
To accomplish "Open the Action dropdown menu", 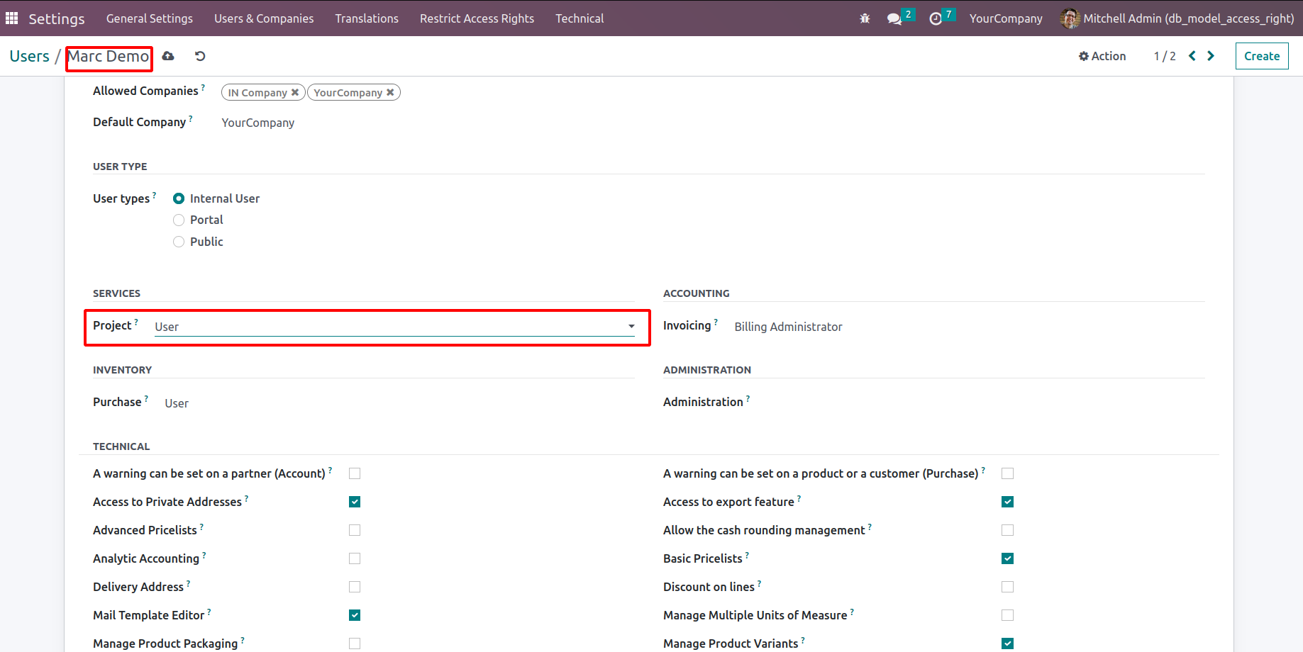I will 1102,56.
